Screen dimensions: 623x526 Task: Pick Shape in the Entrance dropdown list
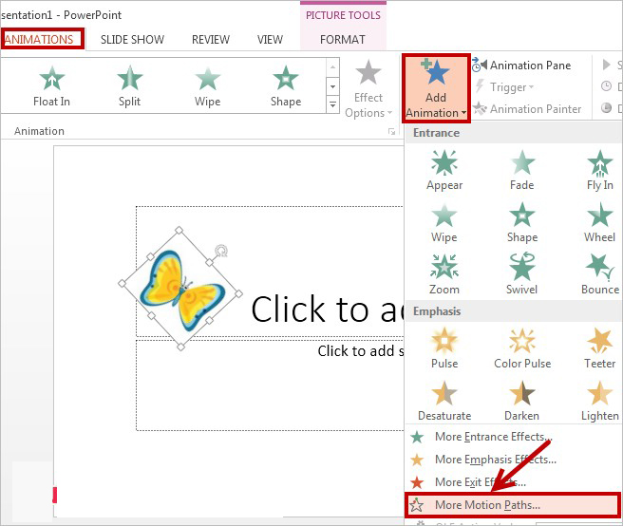click(522, 222)
